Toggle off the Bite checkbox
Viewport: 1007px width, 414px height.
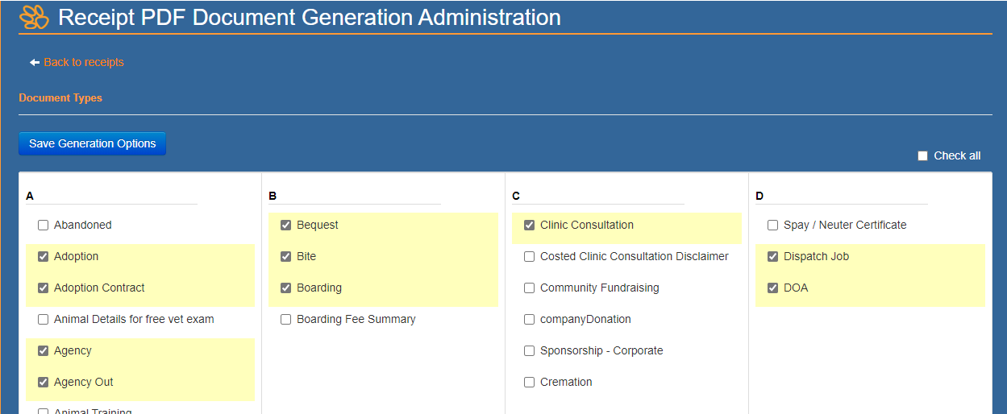point(286,257)
